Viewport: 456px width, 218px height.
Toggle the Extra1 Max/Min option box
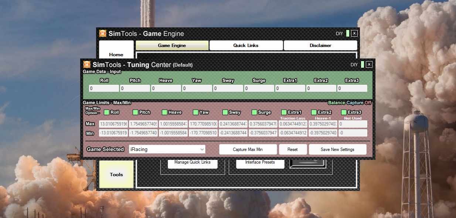click(x=284, y=112)
